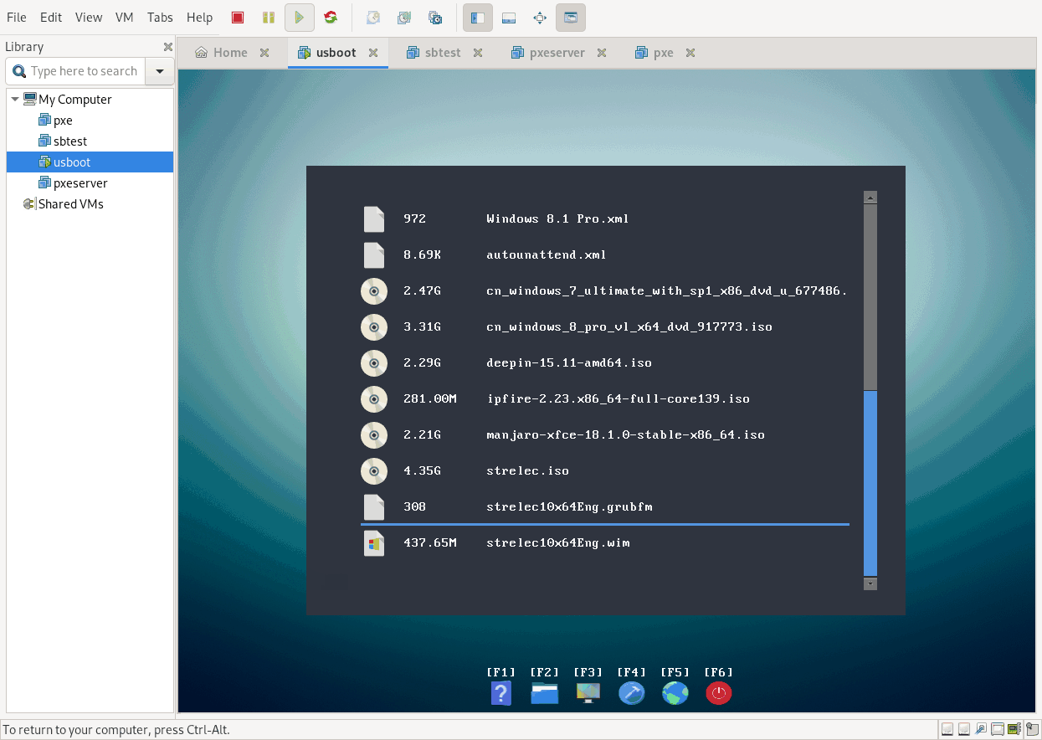Suspend the running virtual machine
The height and width of the screenshot is (740, 1042).
(x=268, y=17)
